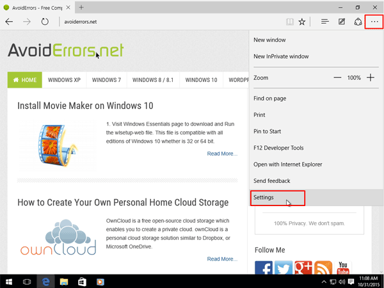Viewport: 384px width, 288px height.
Task: Click the Make a Web Note icon
Action: [342, 21]
